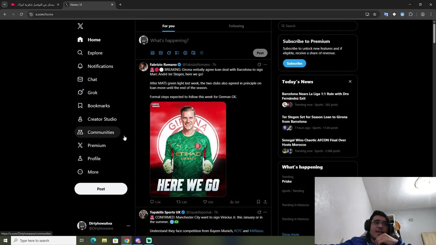Open Senegal Wins AFCON Final news item

(x=318, y=146)
